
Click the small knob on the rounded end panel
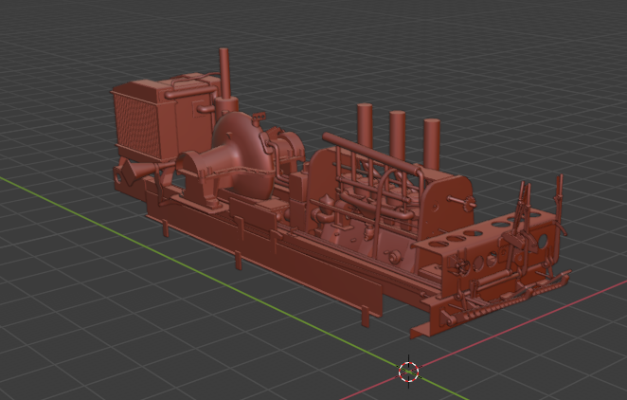click(467, 204)
